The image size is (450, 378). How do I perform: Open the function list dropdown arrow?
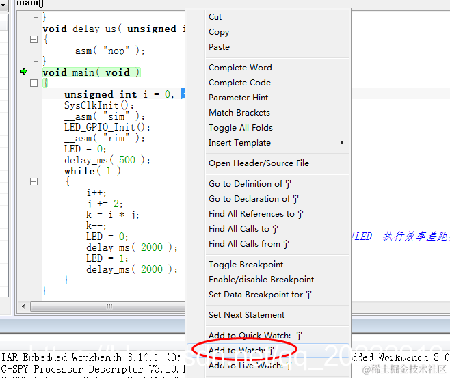3,5
